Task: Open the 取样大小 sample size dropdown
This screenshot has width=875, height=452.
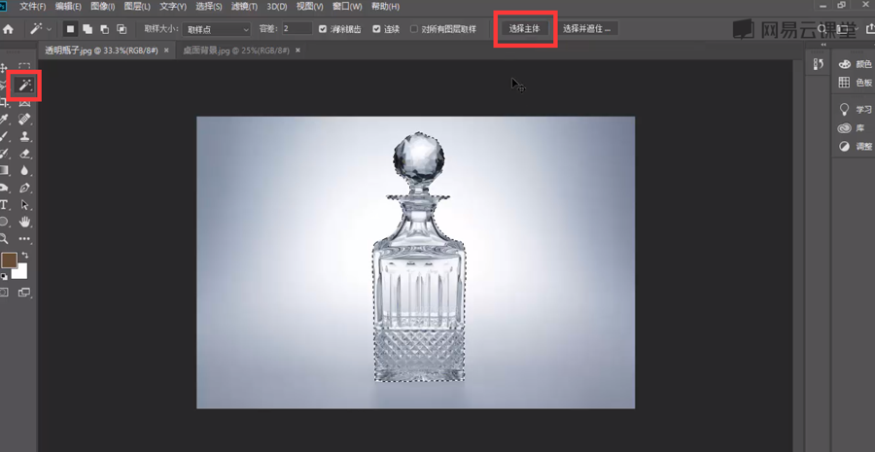Action: tap(217, 29)
